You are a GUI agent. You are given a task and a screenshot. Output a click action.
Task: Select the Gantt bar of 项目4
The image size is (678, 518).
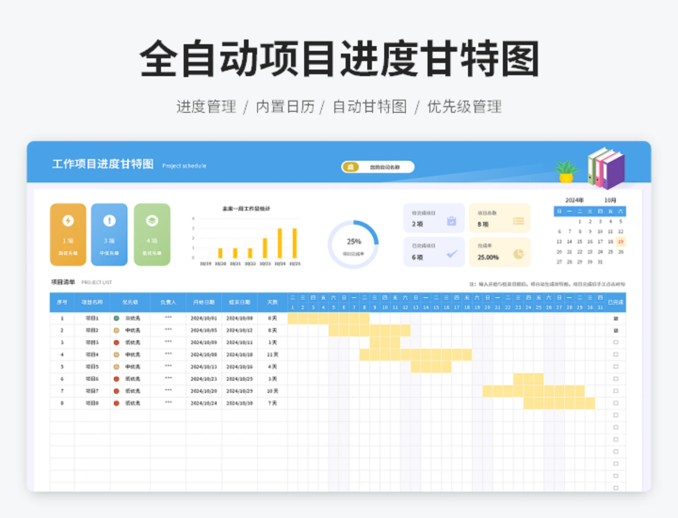coord(415,354)
